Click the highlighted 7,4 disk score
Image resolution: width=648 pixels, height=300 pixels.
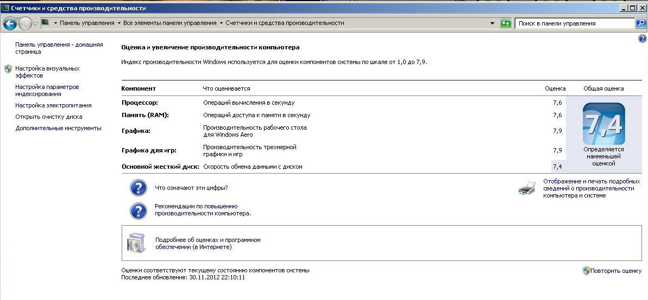[x=557, y=167]
